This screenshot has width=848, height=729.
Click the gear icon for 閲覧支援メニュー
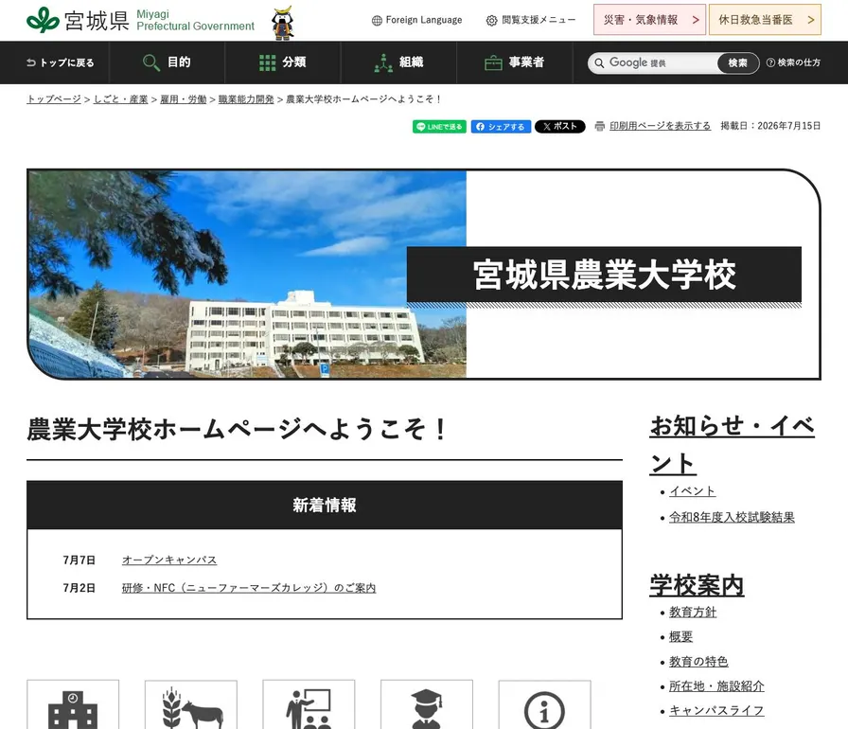[x=491, y=21]
